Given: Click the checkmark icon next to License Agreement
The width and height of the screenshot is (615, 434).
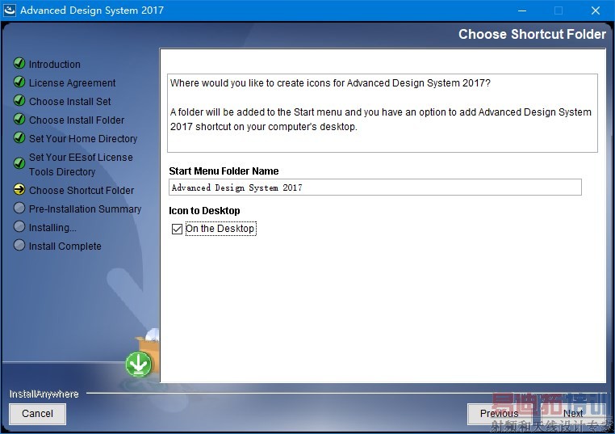Looking at the screenshot, I should pos(19,82).
